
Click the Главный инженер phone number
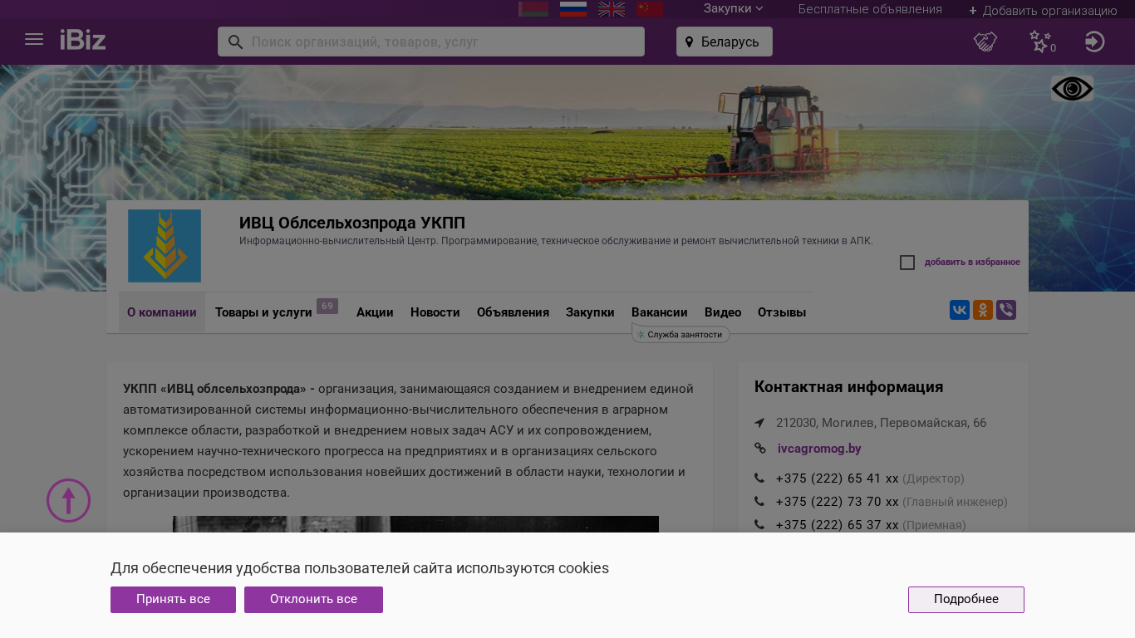coord(837,502)
